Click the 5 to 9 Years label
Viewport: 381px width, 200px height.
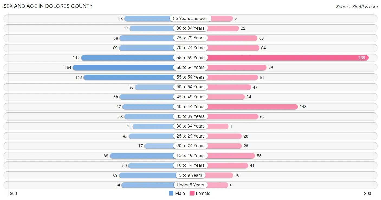click(x=190, y=175)
